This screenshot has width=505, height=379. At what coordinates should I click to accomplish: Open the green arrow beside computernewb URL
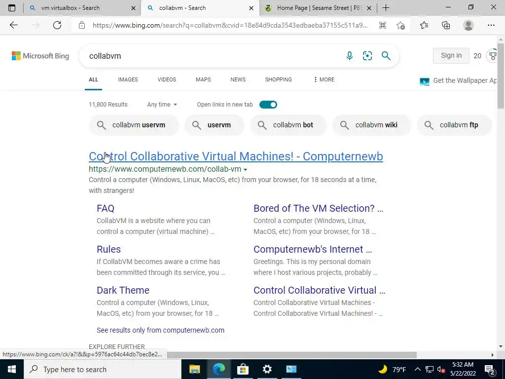tap(246, 170)
